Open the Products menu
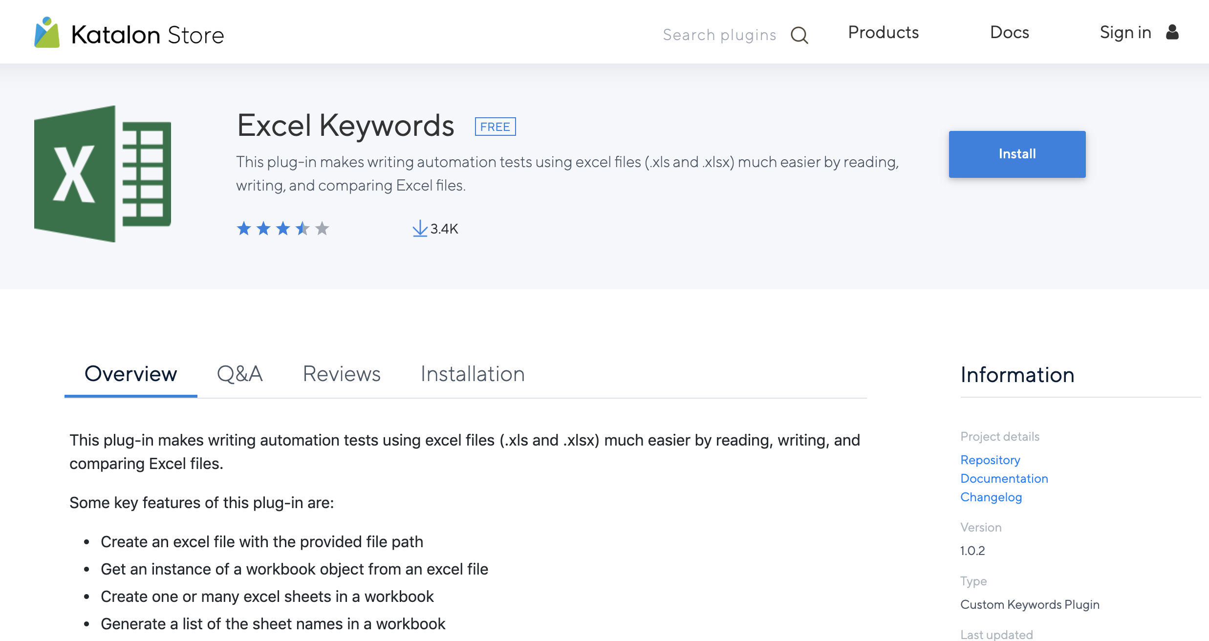This screenshot has height=641, width=1209. click(883, 32)
